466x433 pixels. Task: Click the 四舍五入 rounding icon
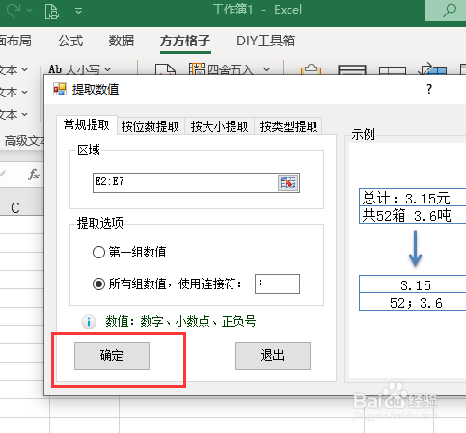[197, 69]
